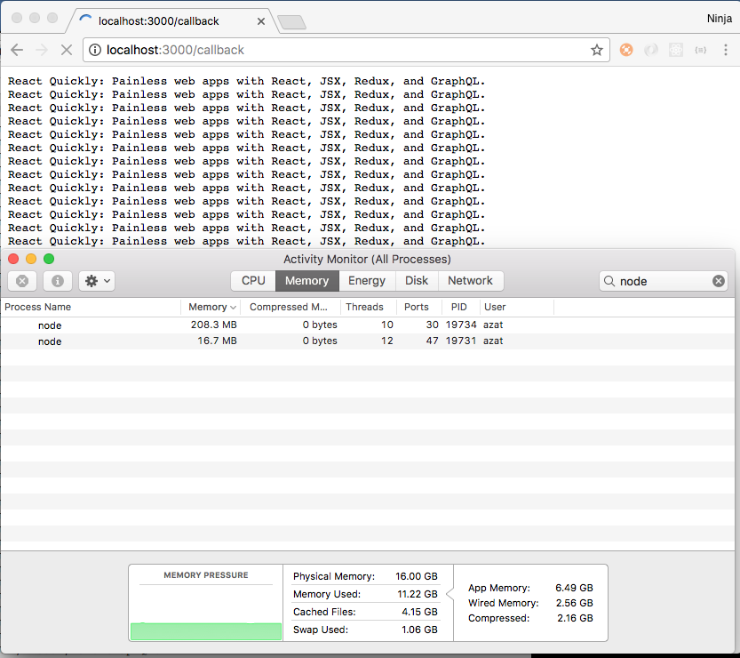Click the Quit Process button in Activity Monitor
This screenshot has height=658, width=740.
[22, 281]
